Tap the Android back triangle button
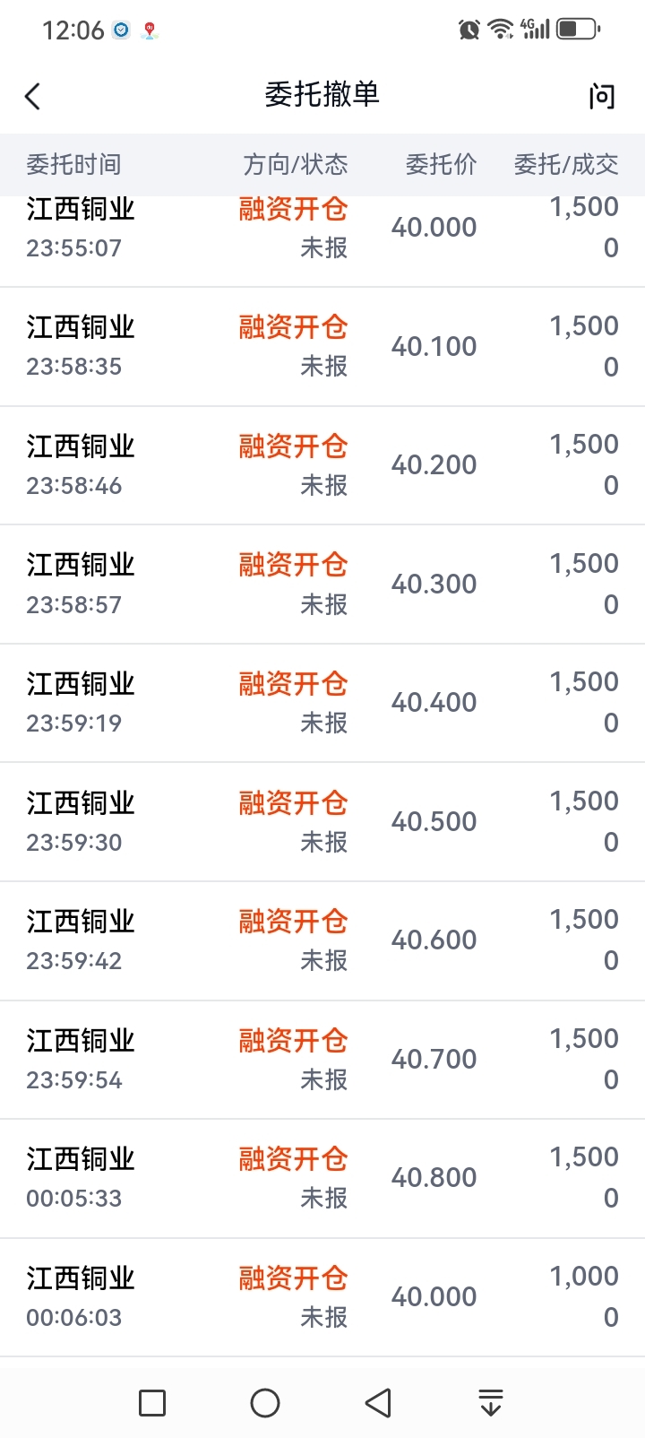This screenshot has height=1438, width=645. (x=378, y=1403)
